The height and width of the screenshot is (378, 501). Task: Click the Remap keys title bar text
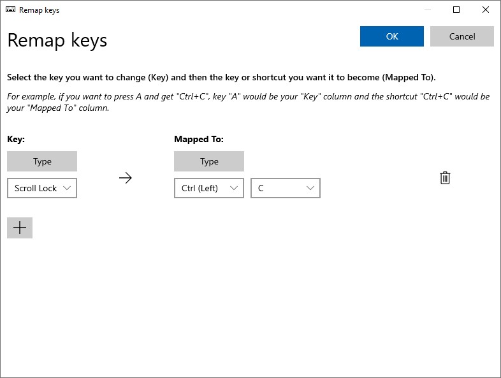pyautogui.click(x=40, y=10)
